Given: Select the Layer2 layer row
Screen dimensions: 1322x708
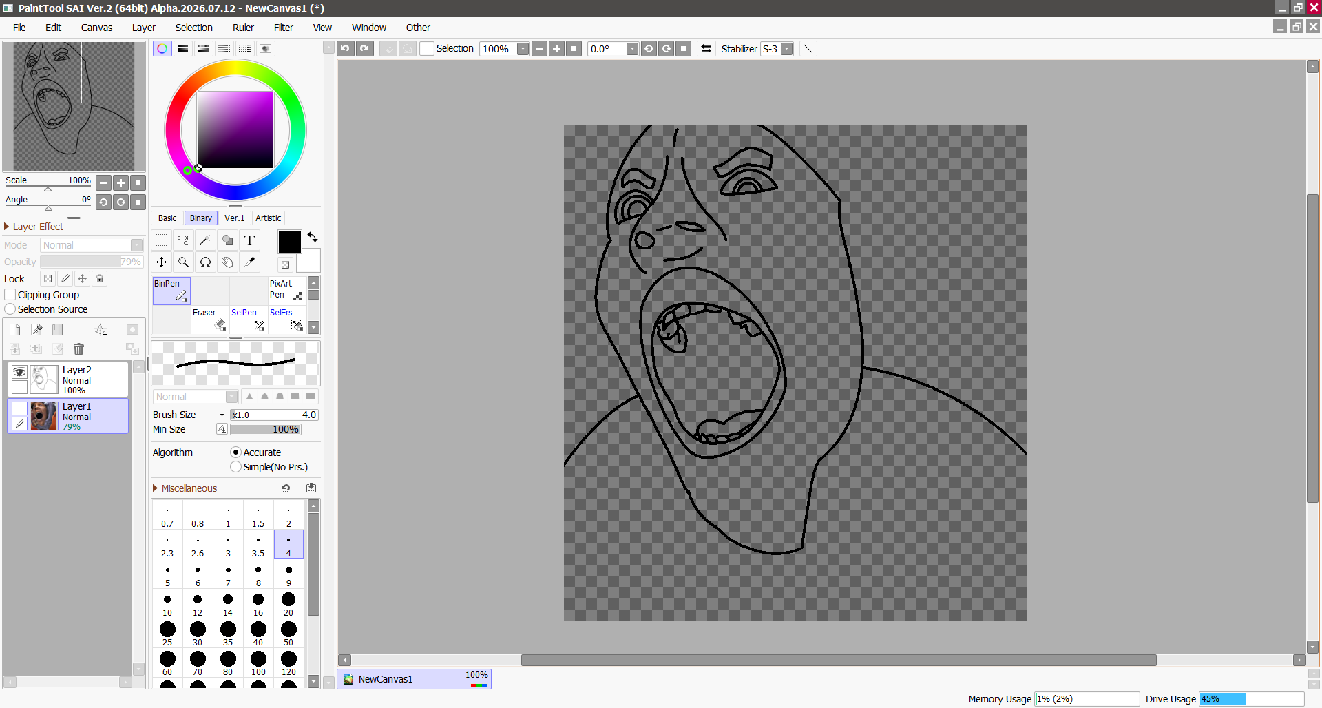Looking at the screenshot, I should point(68,379).
